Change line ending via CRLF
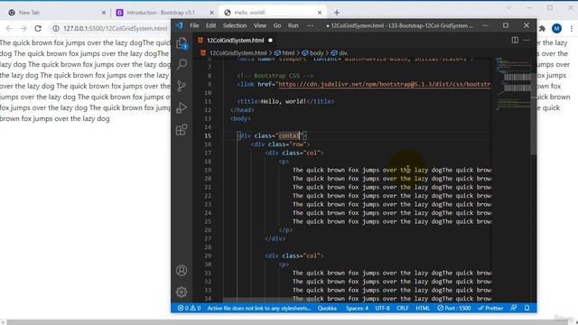This screenshot has height=325, width=578. (403, 308)
